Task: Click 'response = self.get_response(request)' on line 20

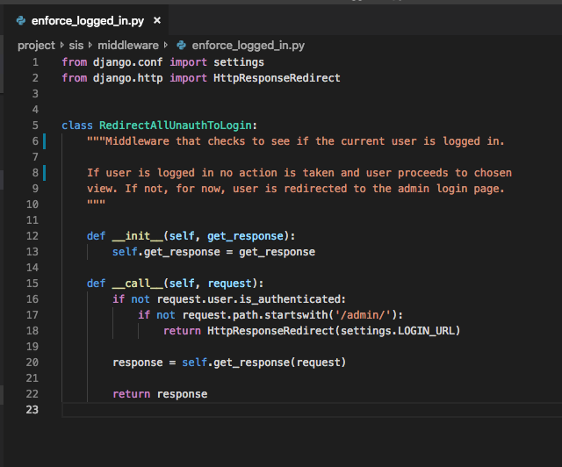Action: coord(229,363)
